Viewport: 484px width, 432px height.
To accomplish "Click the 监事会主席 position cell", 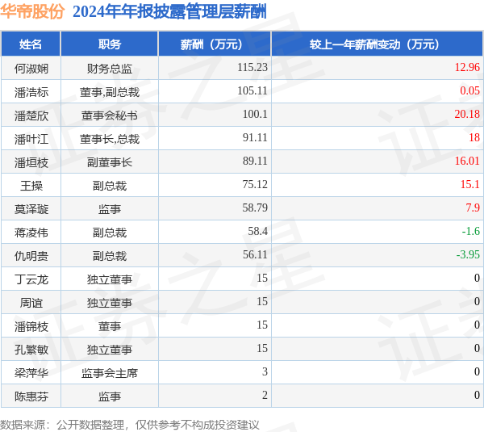I will tap(110, 373).
